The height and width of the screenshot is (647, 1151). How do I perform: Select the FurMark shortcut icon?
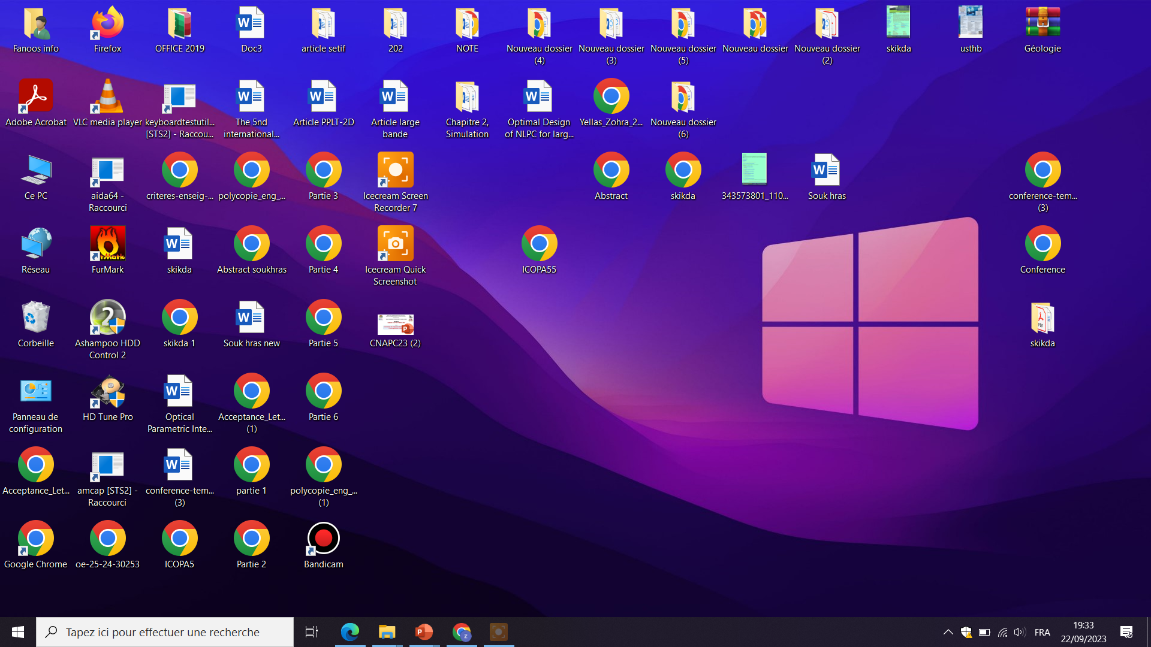(x=108, y=244)
